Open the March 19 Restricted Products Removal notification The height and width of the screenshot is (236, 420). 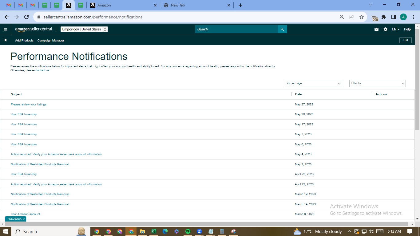click(x=40, y=194)
